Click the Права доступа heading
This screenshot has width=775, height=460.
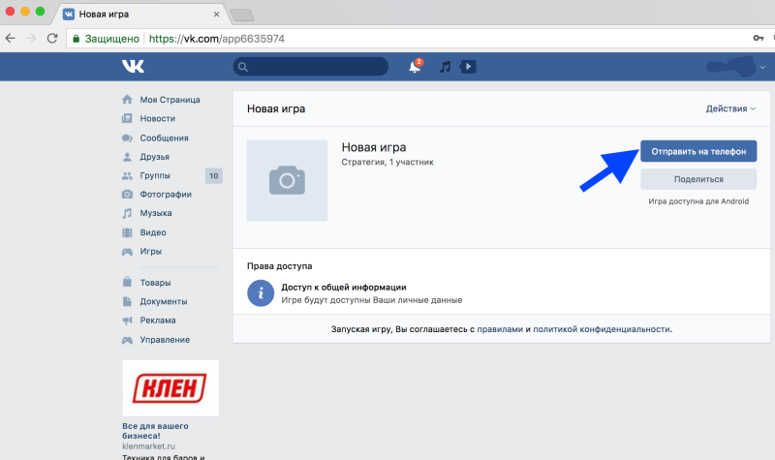tap(279, 266)
